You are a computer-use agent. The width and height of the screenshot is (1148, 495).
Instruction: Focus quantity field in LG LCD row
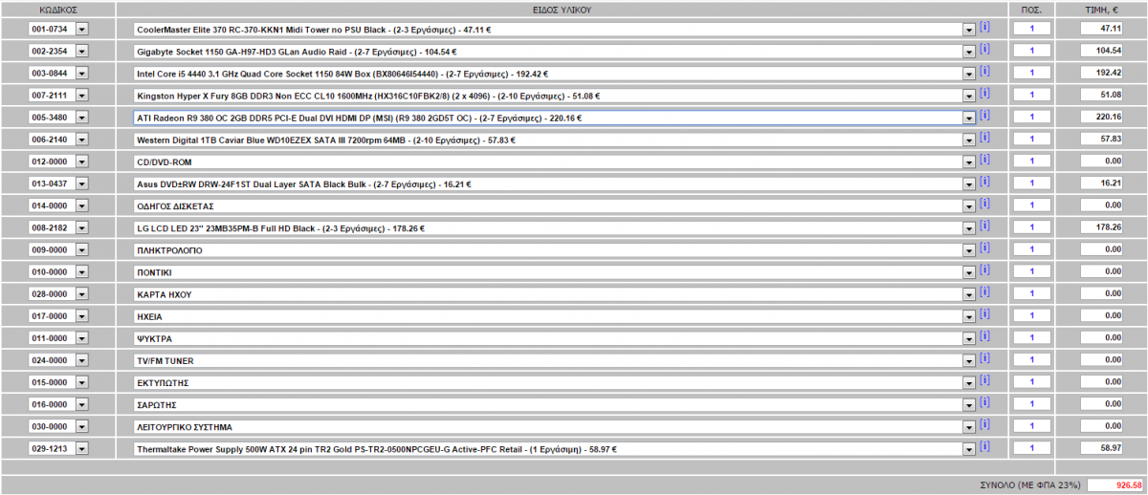pyautogui.click(x=1031, y=226)
